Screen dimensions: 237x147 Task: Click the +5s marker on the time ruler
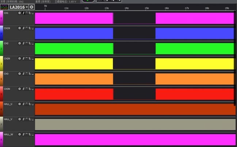[x=146, y=8]
